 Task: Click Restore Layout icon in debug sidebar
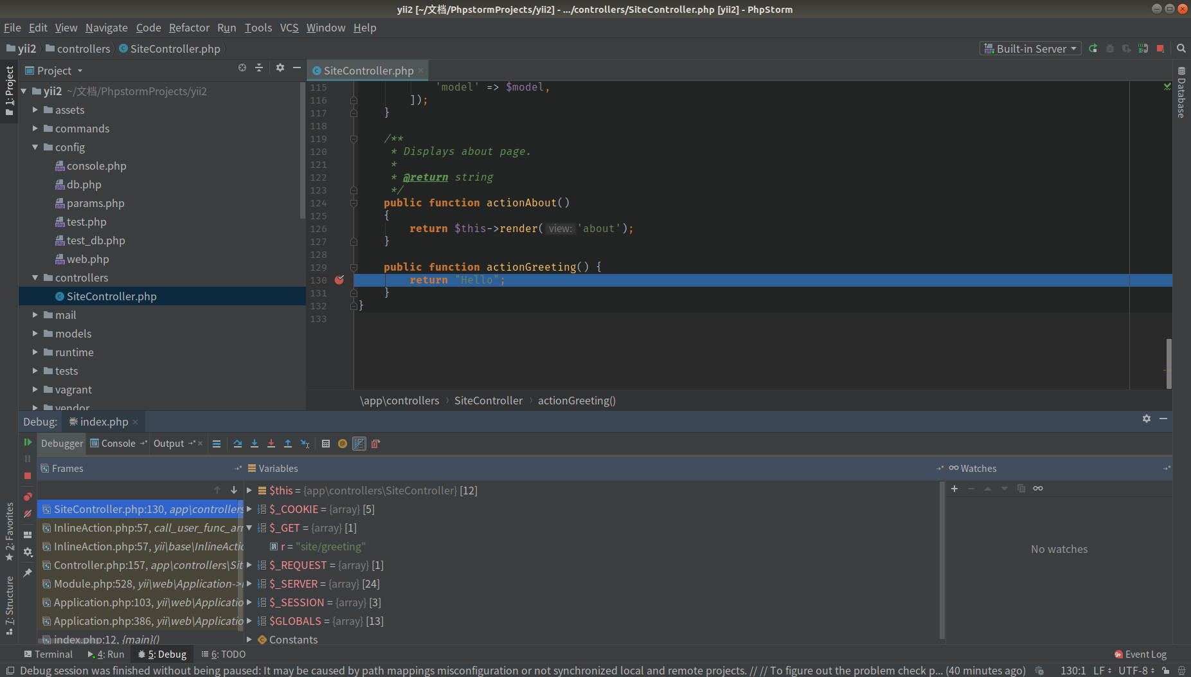coord(28,535)
